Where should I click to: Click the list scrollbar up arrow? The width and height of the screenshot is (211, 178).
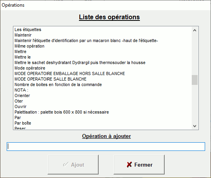tap(194, 30)
